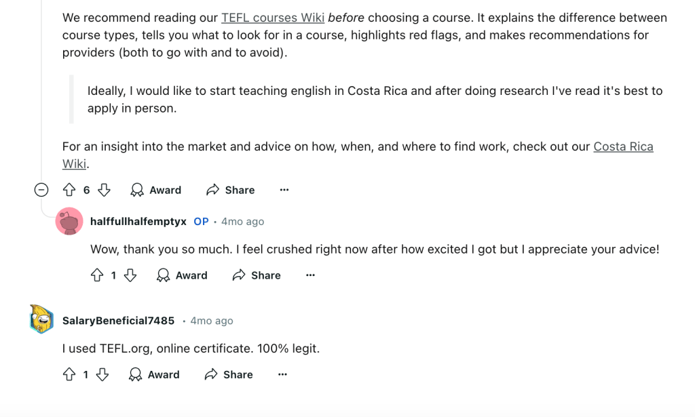Award the top comment
The height and width of the screenshot is (417, 695).
pyautogui.click(x=155, y=190)
